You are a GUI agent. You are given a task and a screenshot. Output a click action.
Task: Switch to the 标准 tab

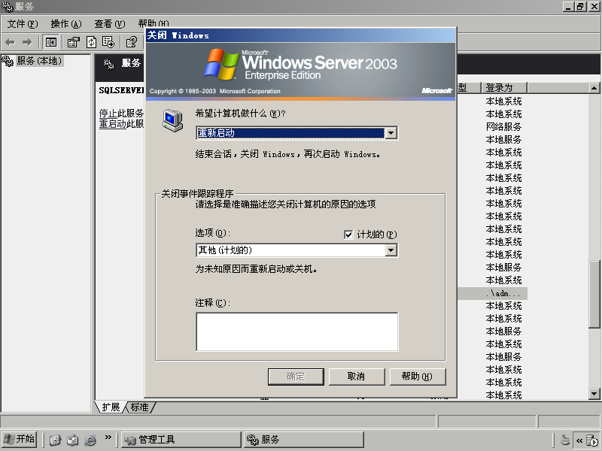pyautogui.click(x=140, y=407)
